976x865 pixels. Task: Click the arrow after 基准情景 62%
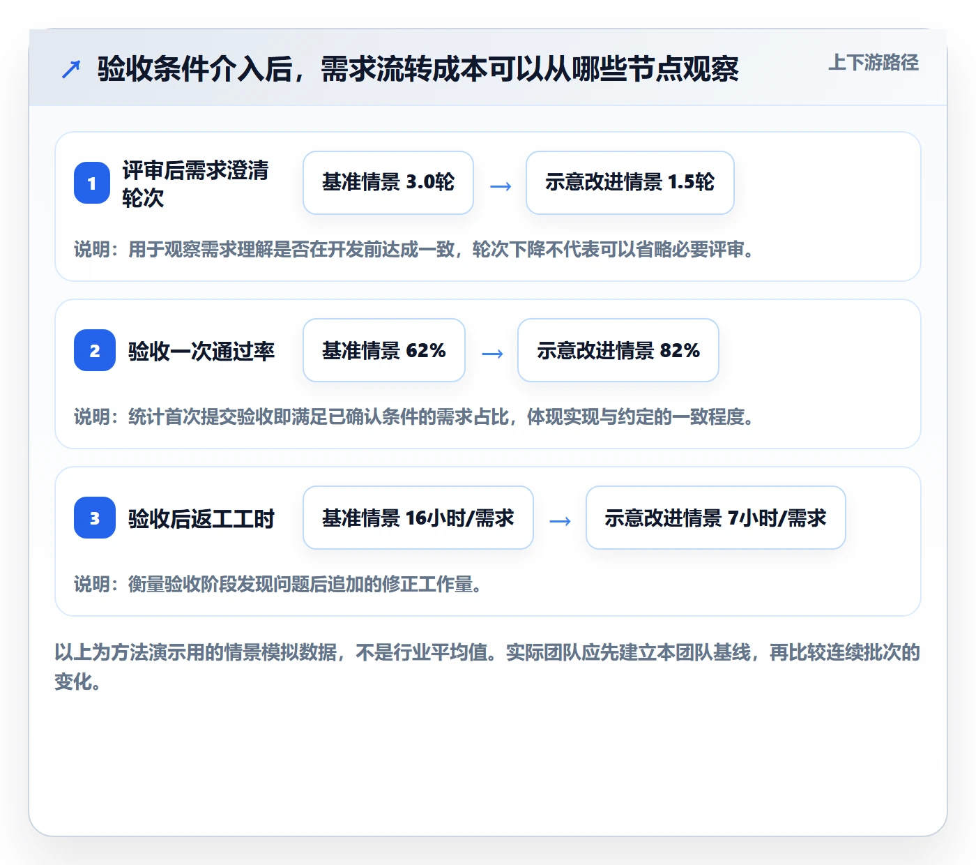492,354
